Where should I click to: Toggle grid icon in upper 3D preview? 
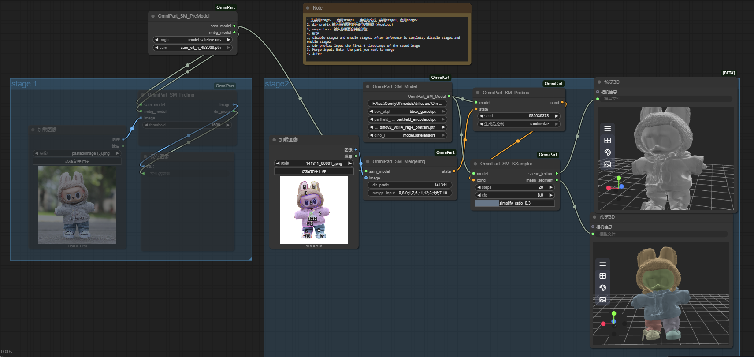[x=607, y=141]
